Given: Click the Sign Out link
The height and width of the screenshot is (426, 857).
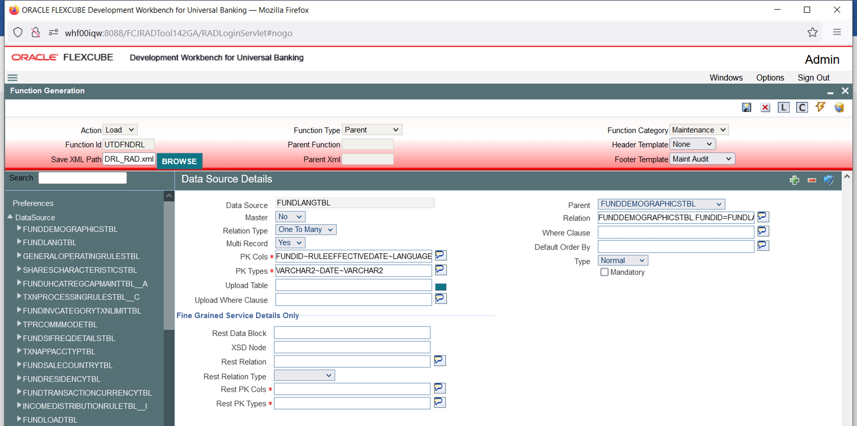Looking at the screenshot, I should [813, 78].
